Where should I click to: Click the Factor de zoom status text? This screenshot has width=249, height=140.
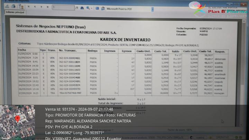(180, 130)
